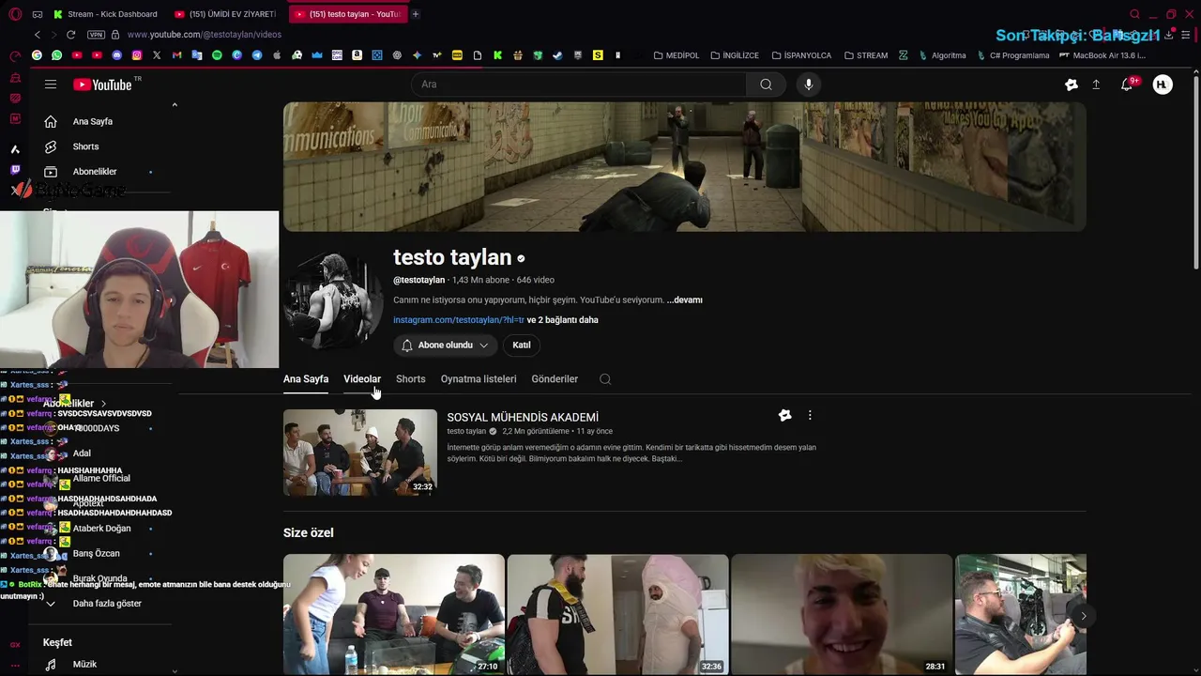
Task: Open the YouTube notifications bell
Action: coord(1127,84)
